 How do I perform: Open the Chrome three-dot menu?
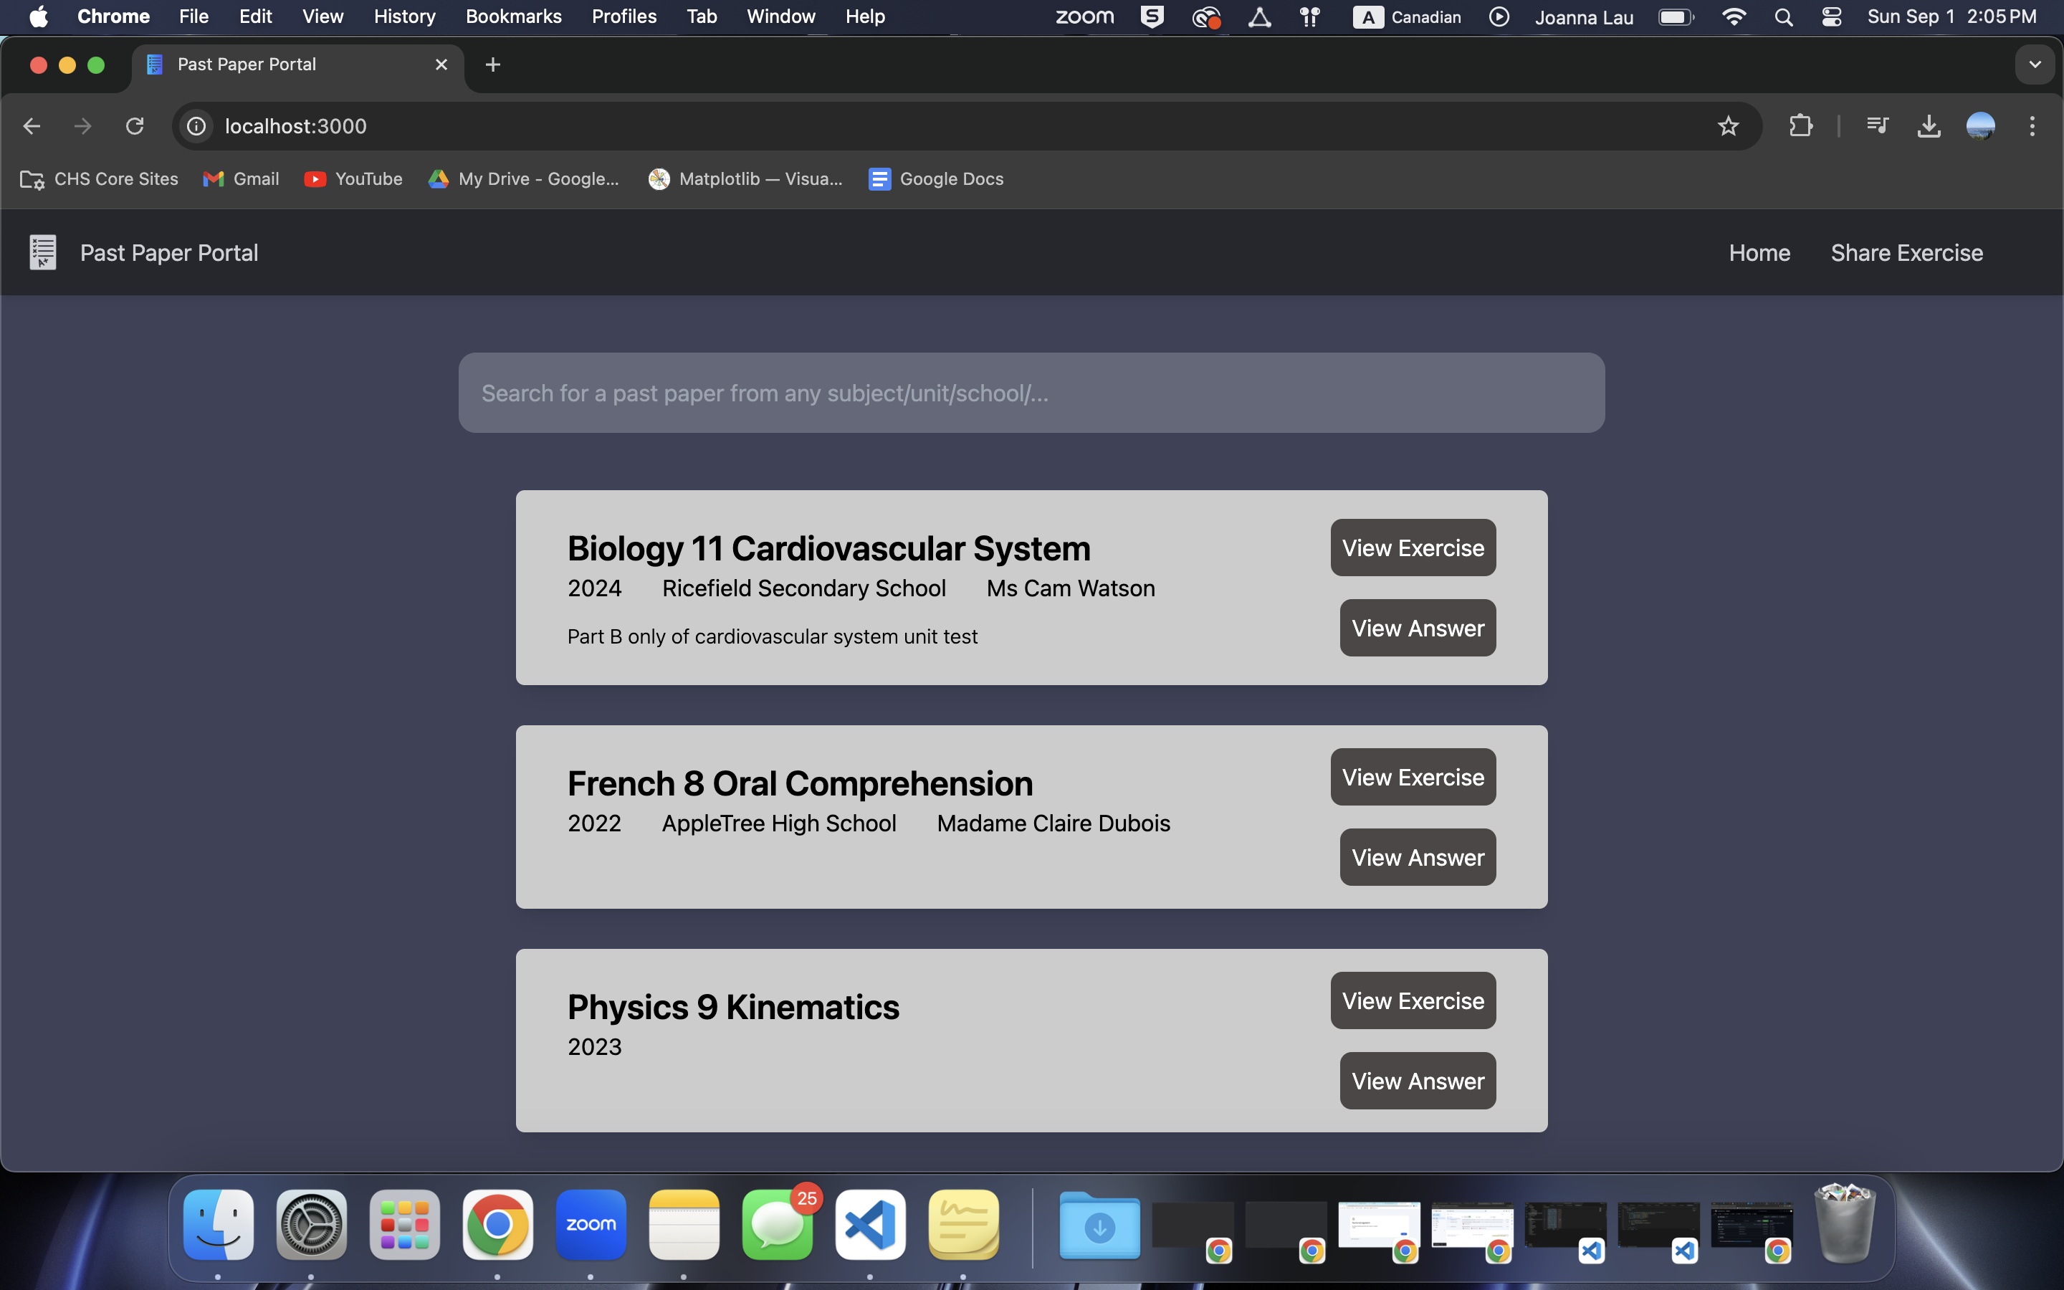[2032, 126]
